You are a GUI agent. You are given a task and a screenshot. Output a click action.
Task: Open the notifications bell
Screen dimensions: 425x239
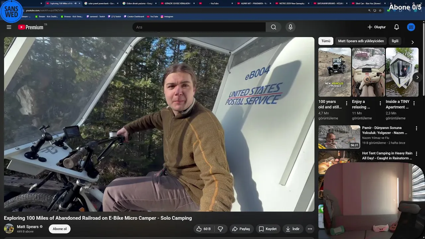pos(396,27)
